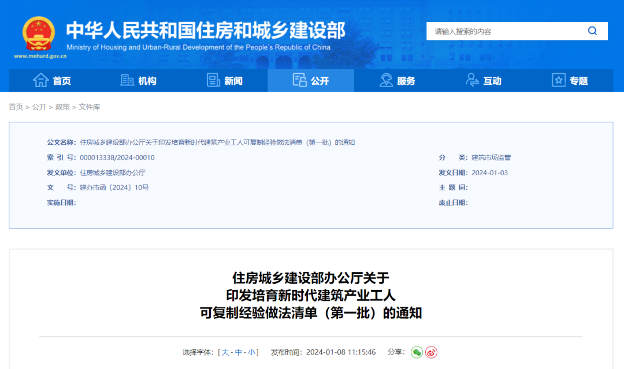
Task: Click the www.mohurd.gov.cn site address
Action: [40, 57]
